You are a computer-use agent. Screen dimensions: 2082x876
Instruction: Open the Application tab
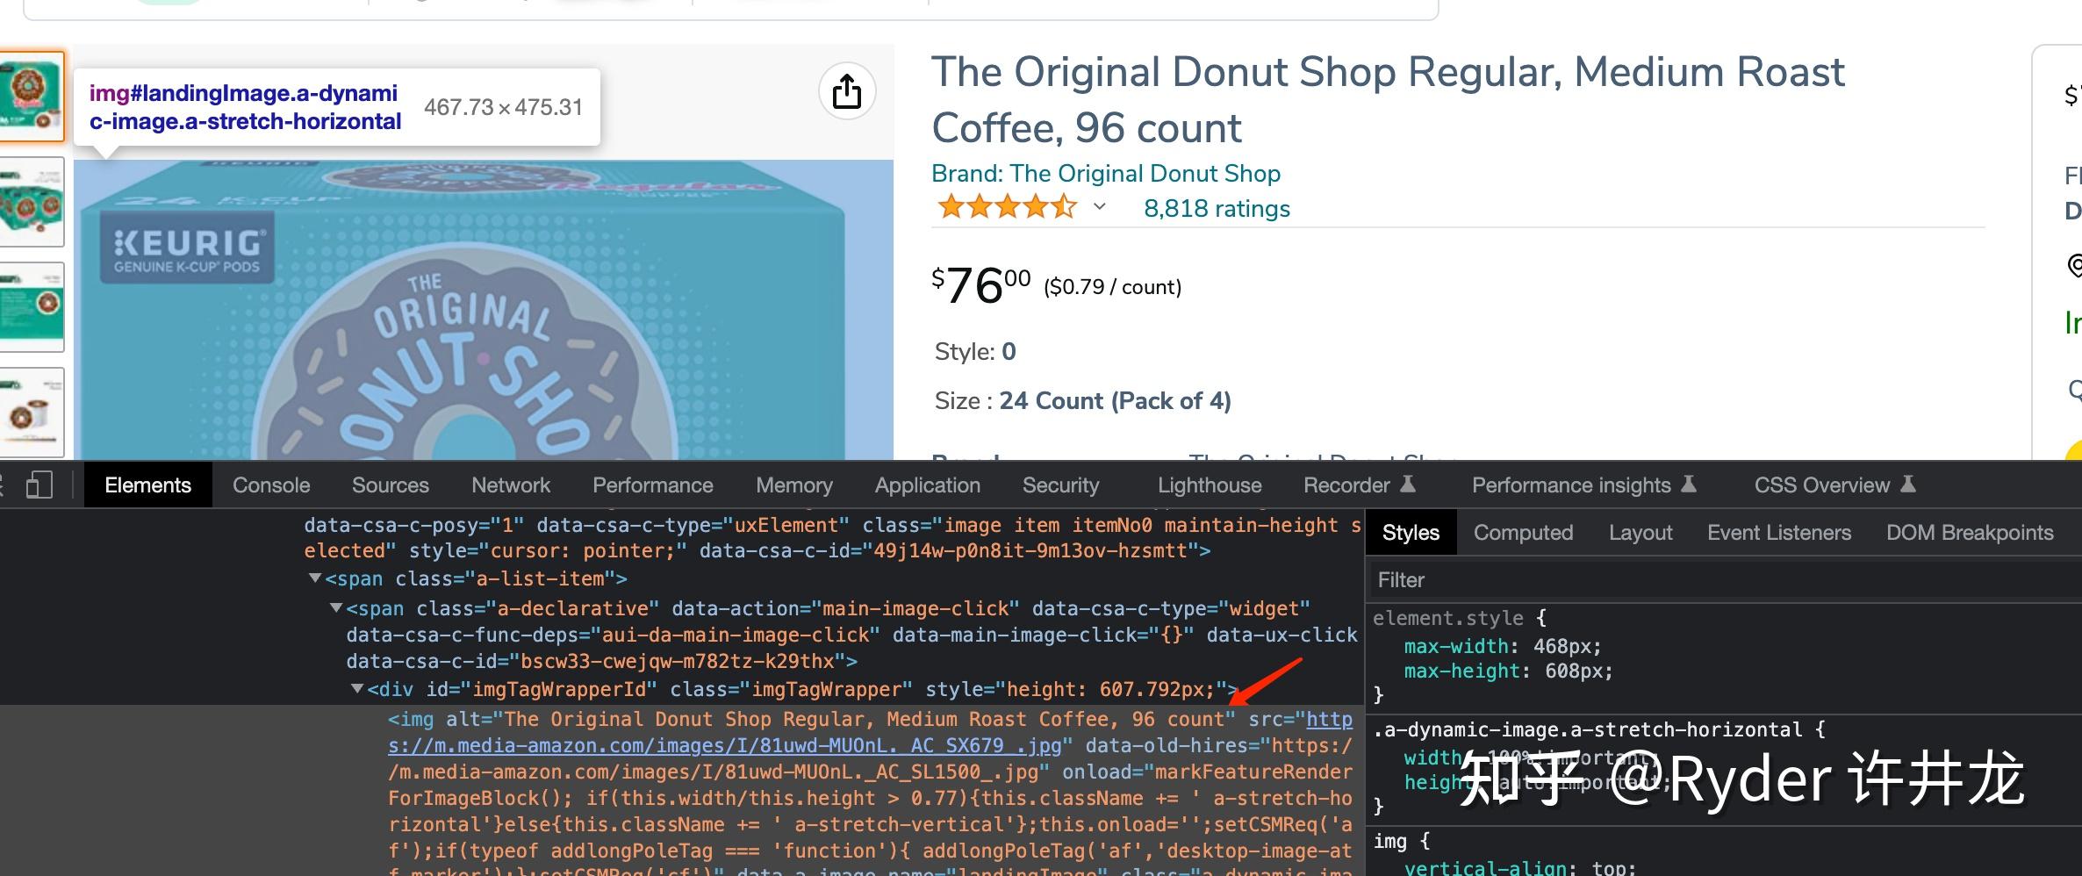[x=928, y=485]
